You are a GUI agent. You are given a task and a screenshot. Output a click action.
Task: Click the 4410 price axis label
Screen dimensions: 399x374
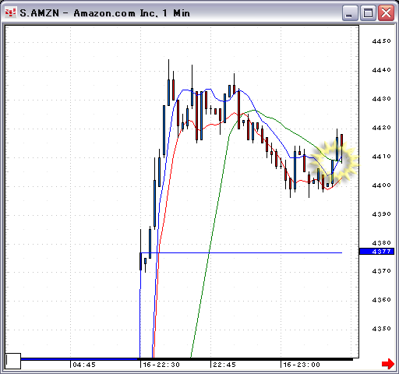click(381, 157)
